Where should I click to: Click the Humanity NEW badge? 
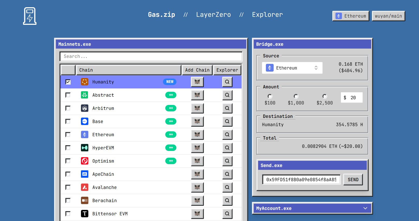pyautogui.click(x=170, y=82)
